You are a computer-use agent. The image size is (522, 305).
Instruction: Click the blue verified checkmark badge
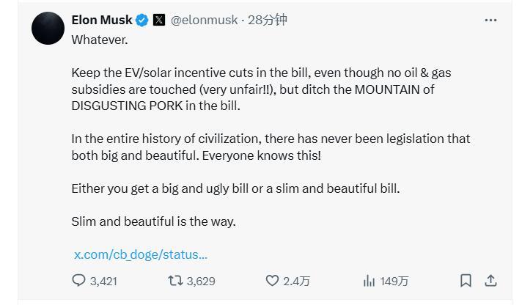coord(142,21)
